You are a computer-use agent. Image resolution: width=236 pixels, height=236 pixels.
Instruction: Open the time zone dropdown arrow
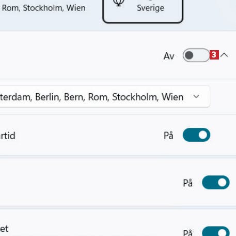[196, 96]
